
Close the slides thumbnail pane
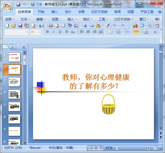[24, 47]
